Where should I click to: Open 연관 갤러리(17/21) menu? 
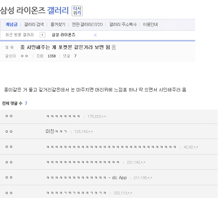87,25
